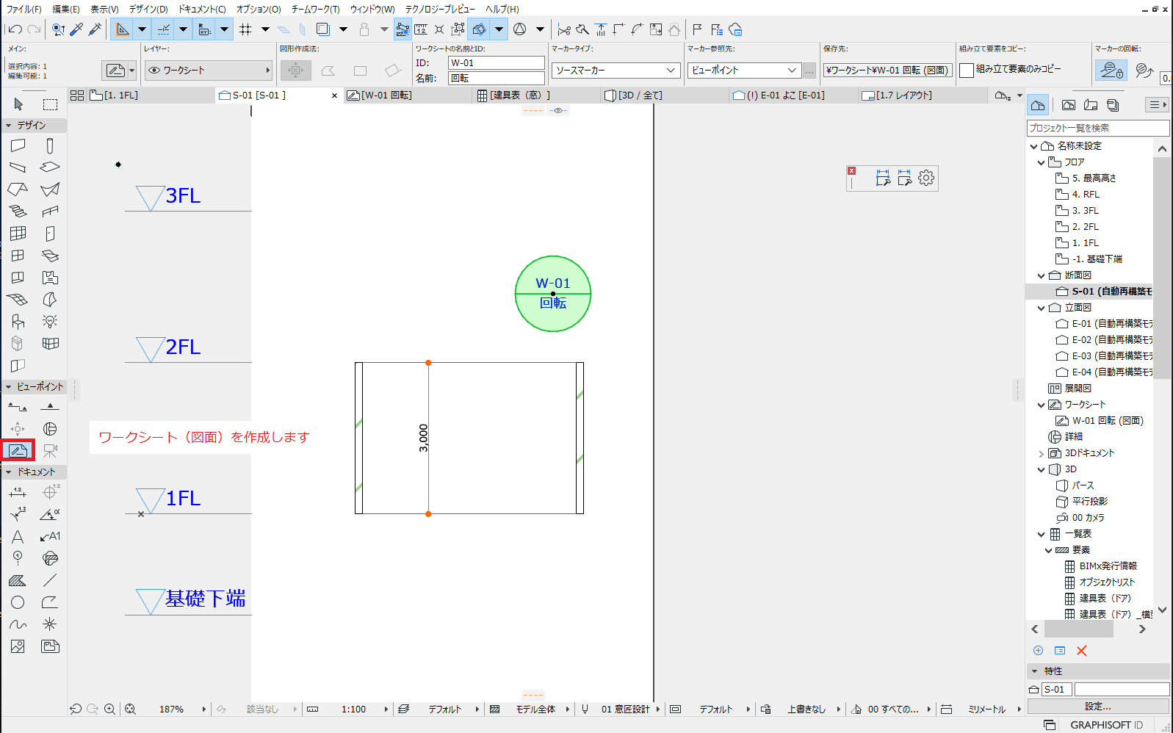Click the Zoom in magnifier in status bar
Image resolution: width=1173 pixels, height=733 pixels.
click(x=109, y=709)
